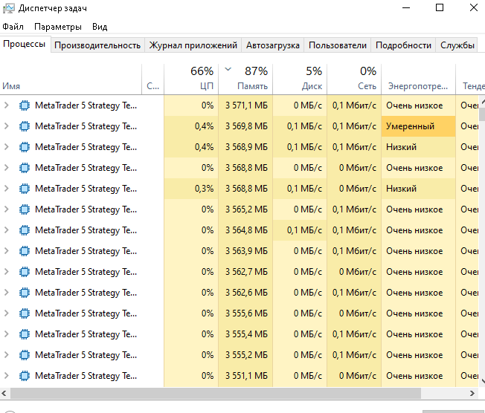The image size is (485, 413).
Task: Sort by the ЦП column header
Action: point(191,79)
